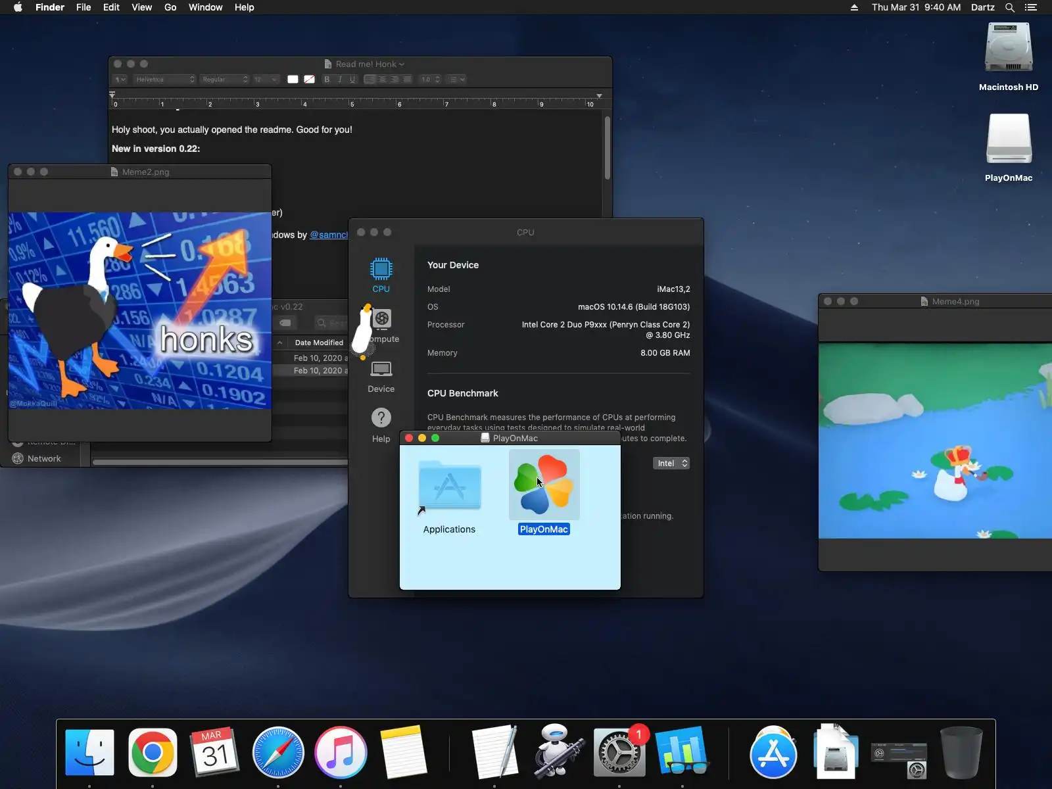Open the @samncl link in the readme

pyautogui.click(x=329, y=235)
